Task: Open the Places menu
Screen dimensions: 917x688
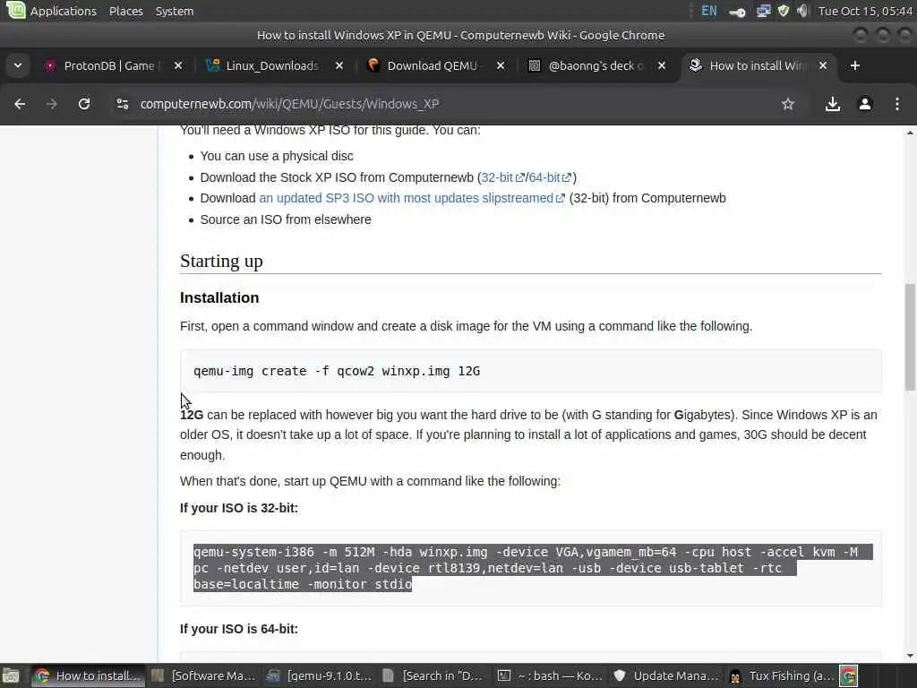Action: tap(125, 11)
